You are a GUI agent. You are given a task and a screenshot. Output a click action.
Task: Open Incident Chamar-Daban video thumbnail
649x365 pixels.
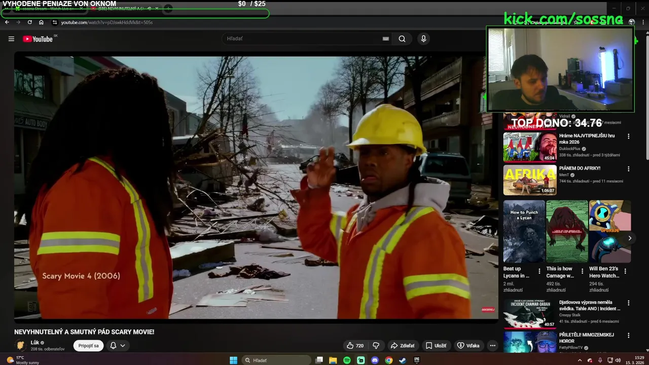point(530,314)
